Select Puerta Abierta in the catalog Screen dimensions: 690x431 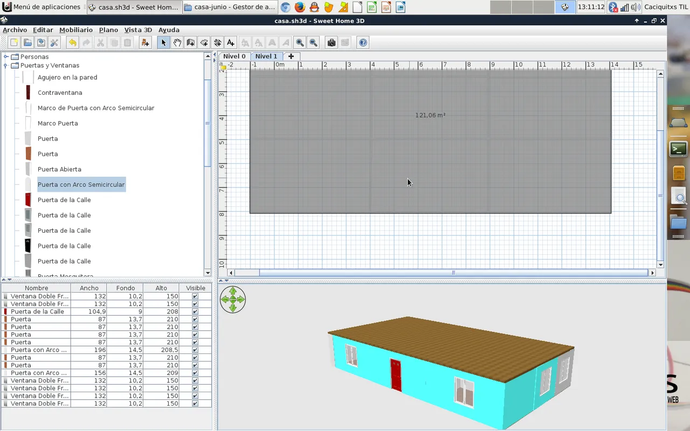click(x=59, y=169)
